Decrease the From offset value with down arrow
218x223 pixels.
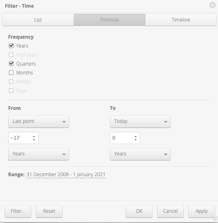[34, 140]
